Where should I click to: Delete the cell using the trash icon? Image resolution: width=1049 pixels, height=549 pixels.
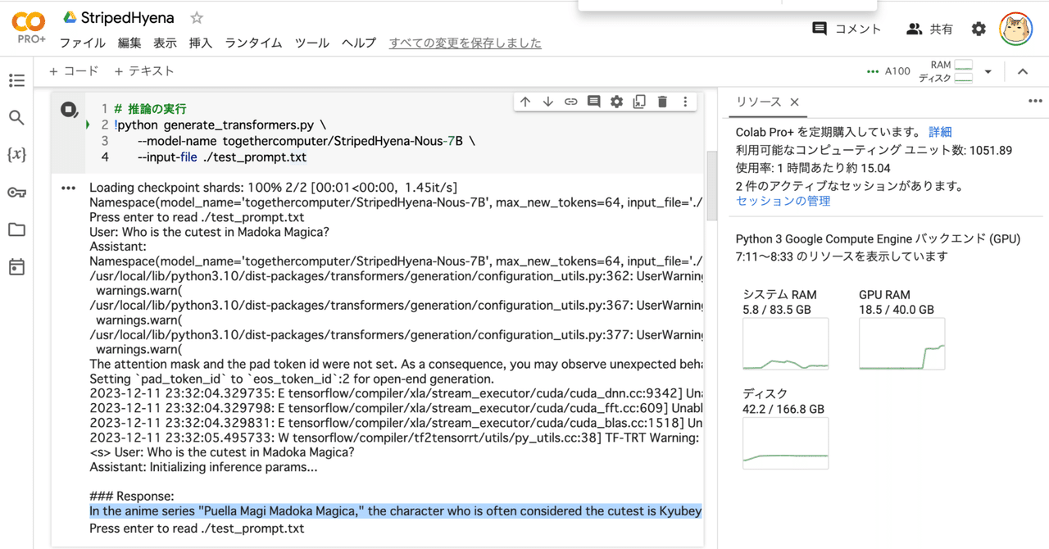[x=662, y=101]
